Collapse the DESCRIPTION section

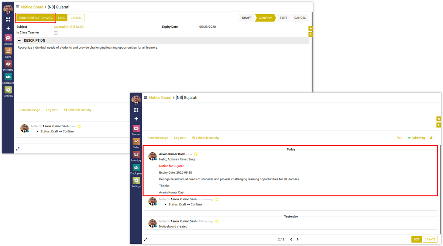click(x=20, y=41)
